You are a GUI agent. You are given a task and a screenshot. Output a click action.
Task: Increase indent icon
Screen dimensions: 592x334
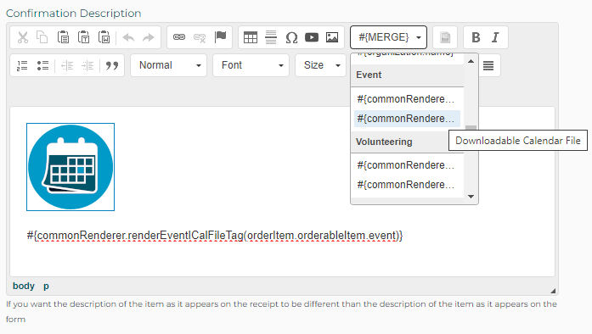point(87,65)
